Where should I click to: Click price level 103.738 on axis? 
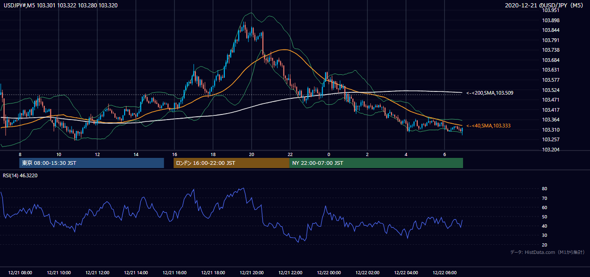coord(551,50)
